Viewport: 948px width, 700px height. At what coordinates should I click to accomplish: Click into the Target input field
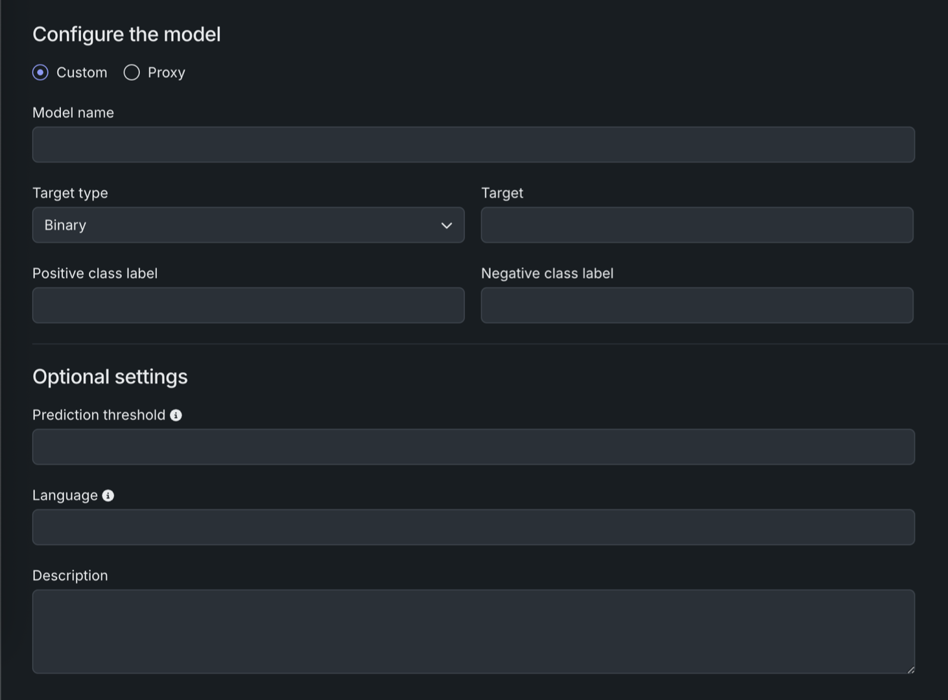tap(696, 225)
